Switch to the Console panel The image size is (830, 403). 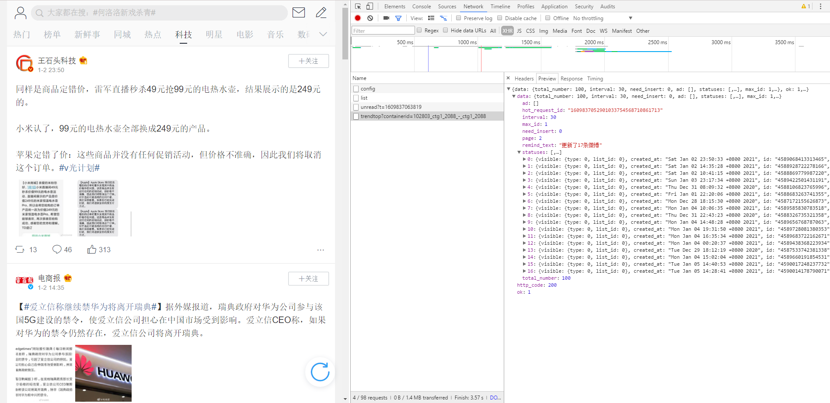(x=422, y=6)
